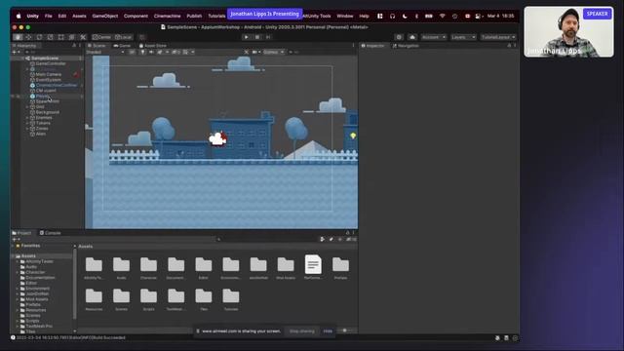Viewport: 624px width, 351px height.
Task: Open the Component menu
Action: point(136,16)
